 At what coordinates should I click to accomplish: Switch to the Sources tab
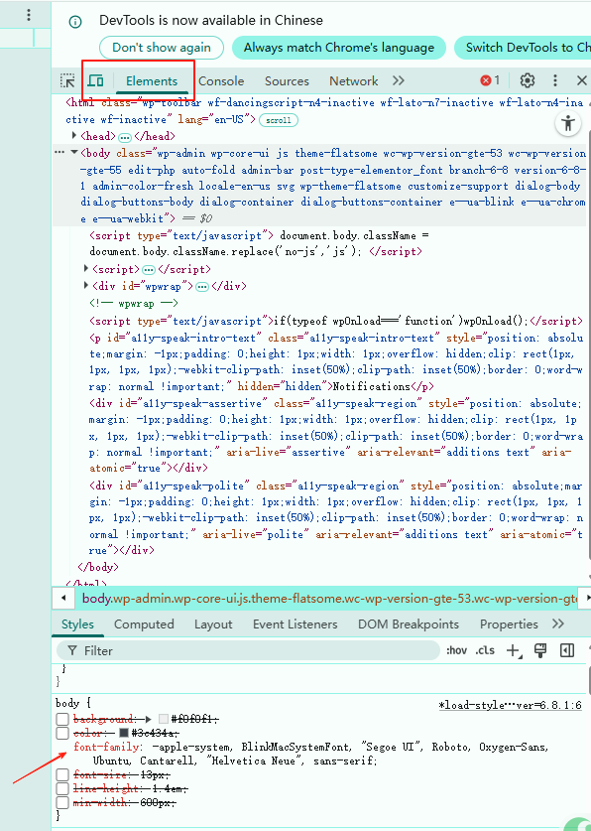point(287,81)
